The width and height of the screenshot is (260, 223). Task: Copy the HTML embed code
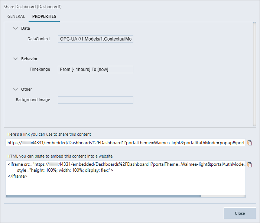250,165
